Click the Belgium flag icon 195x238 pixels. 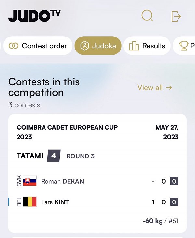30,202
